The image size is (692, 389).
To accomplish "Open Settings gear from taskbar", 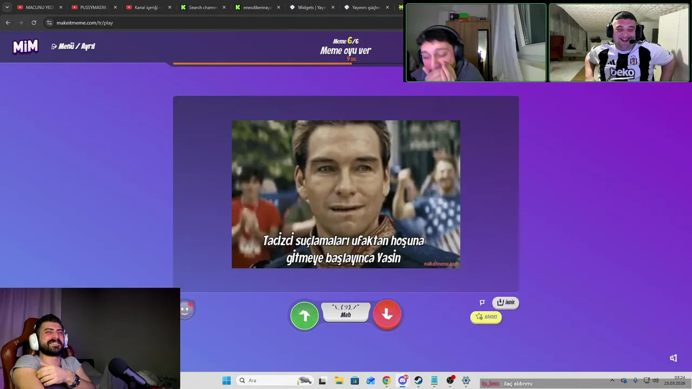I will click(x=466, y=381).
